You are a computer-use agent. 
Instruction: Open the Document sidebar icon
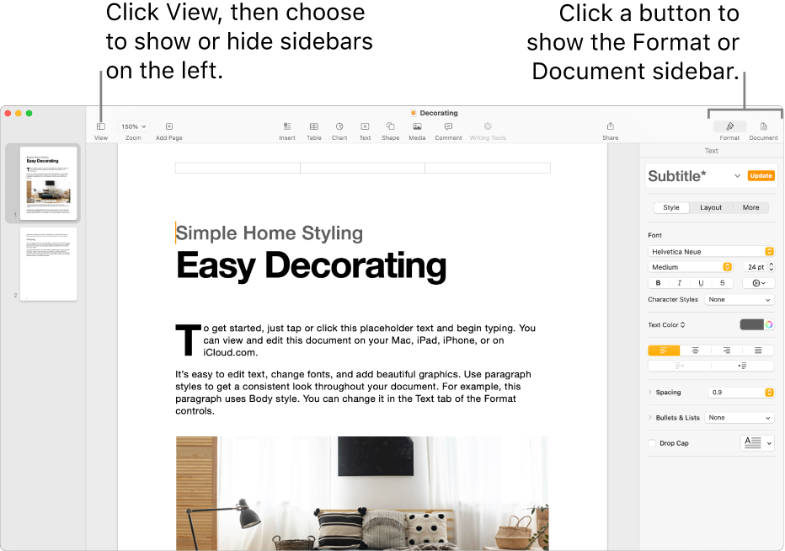pos(763,128)
